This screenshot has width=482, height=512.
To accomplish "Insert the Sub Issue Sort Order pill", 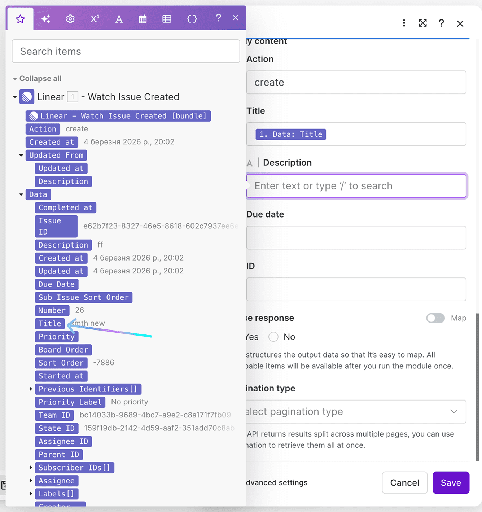I will point(83,297).
